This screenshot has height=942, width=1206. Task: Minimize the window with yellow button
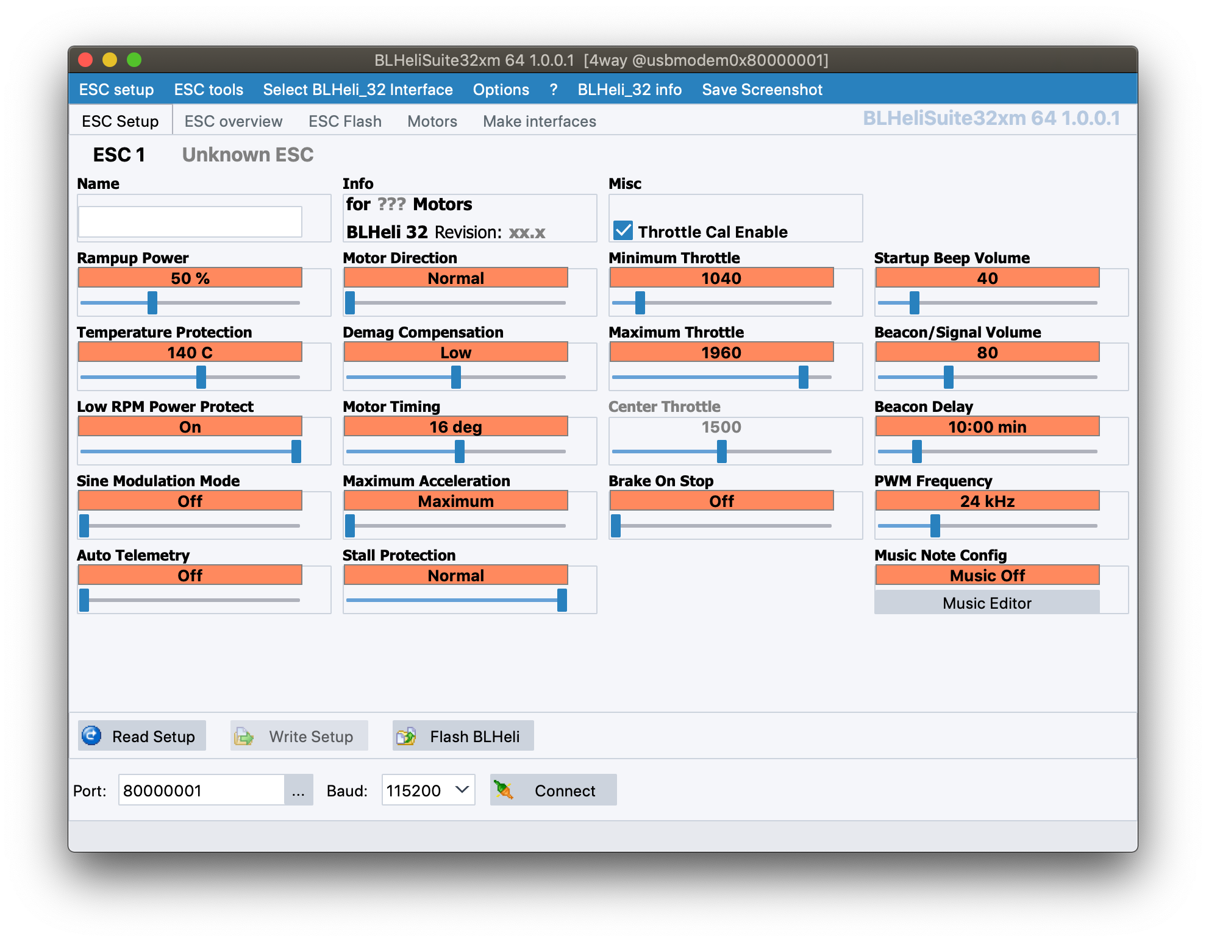110,60
